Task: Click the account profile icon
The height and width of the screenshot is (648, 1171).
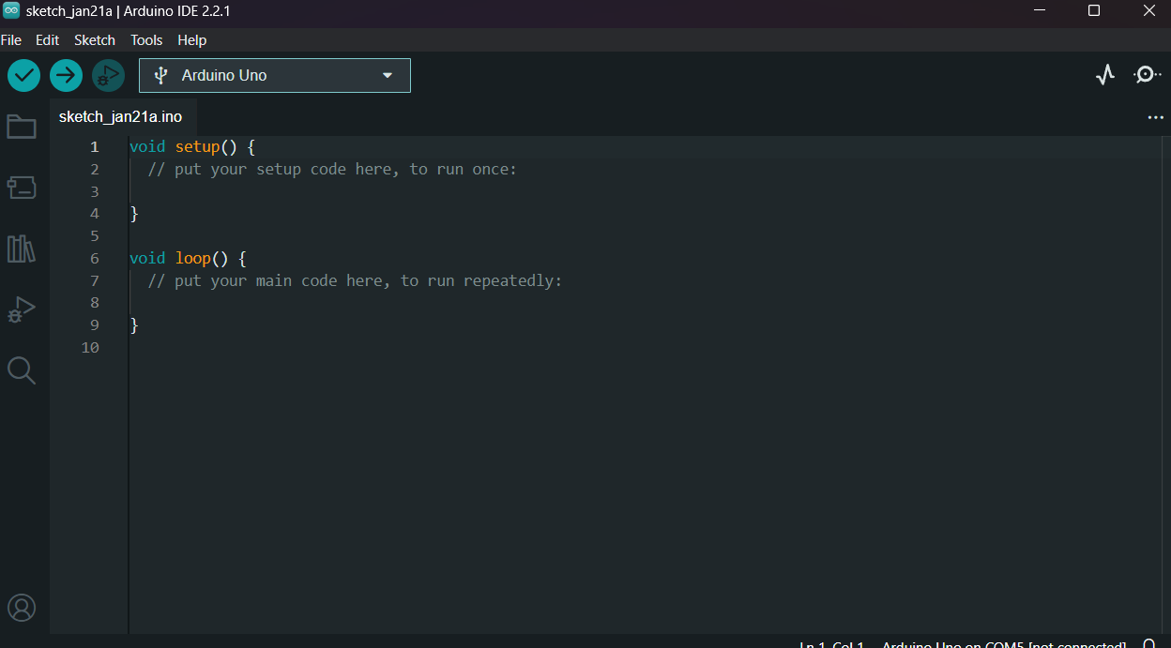Action: tap(22, 608)
